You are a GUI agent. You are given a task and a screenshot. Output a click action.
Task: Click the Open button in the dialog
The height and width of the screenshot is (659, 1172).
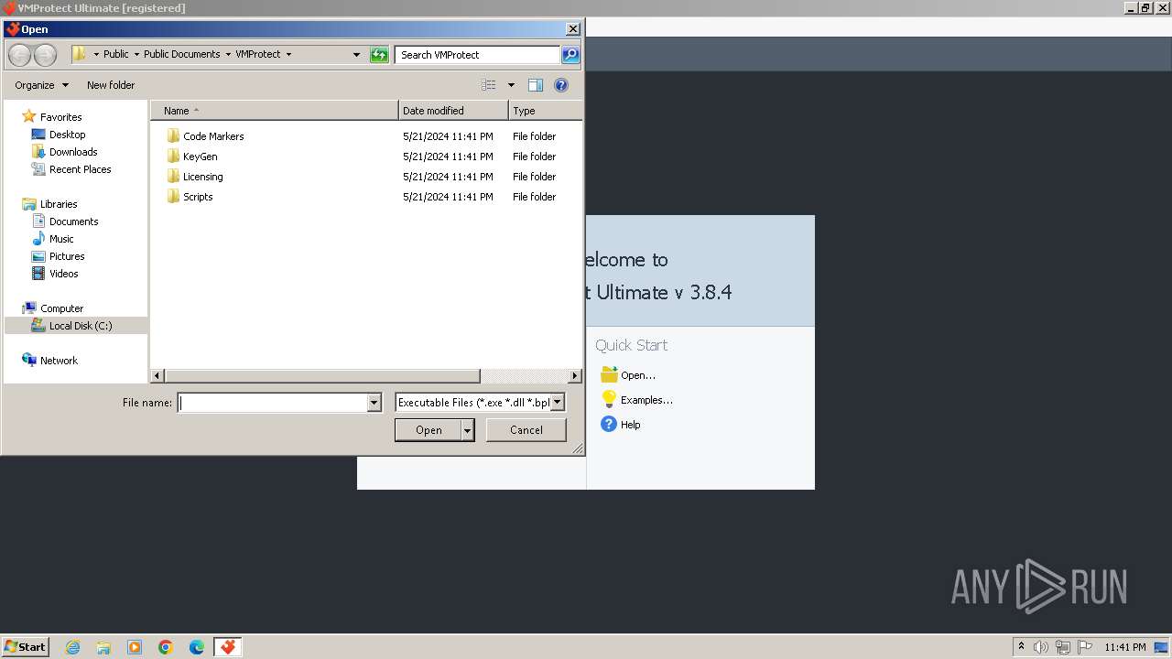point(429,430)
